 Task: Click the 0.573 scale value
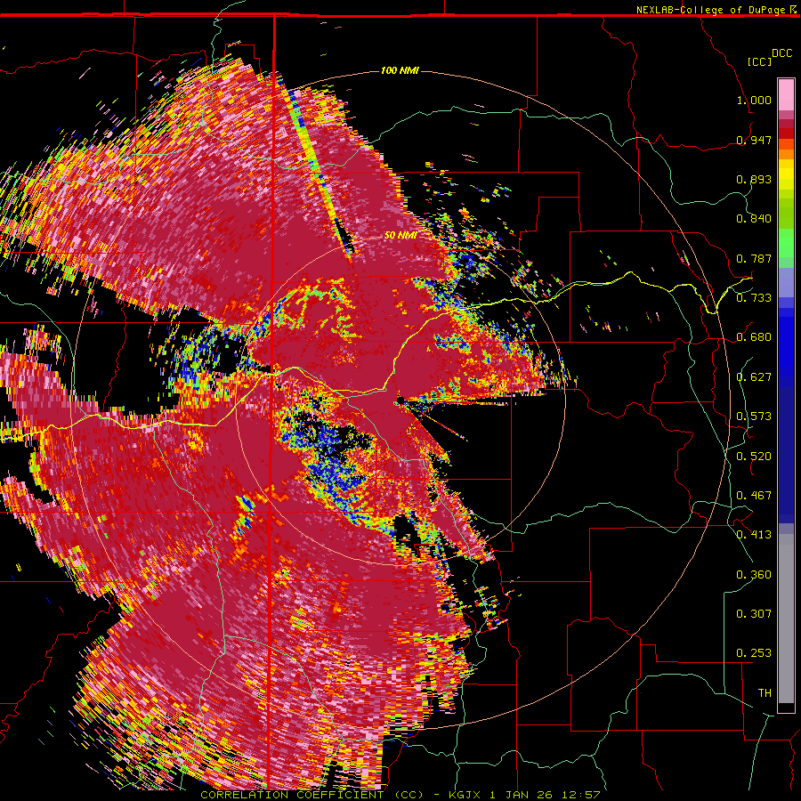[x=754, y=417]
